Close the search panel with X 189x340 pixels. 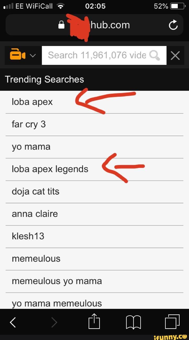point(175,55)
